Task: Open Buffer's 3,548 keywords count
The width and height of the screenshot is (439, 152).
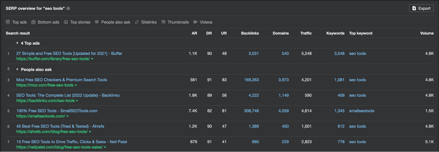Action: [x=339, y=54]
